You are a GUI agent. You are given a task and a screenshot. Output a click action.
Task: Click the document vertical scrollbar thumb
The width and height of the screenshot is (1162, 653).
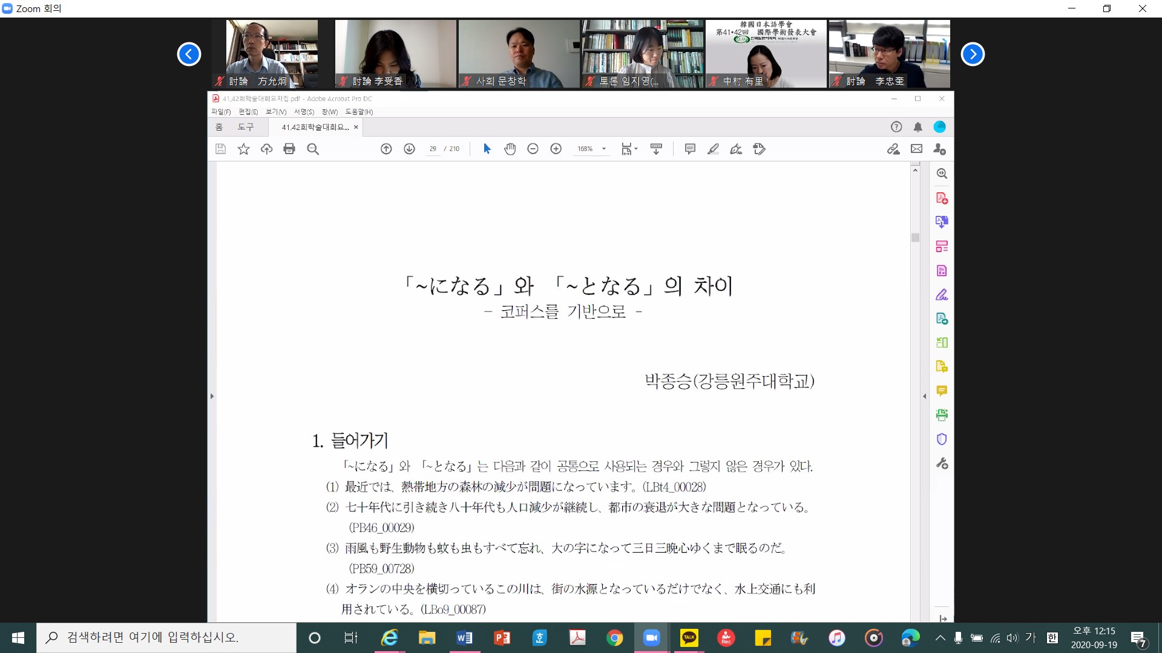point(915,238)
